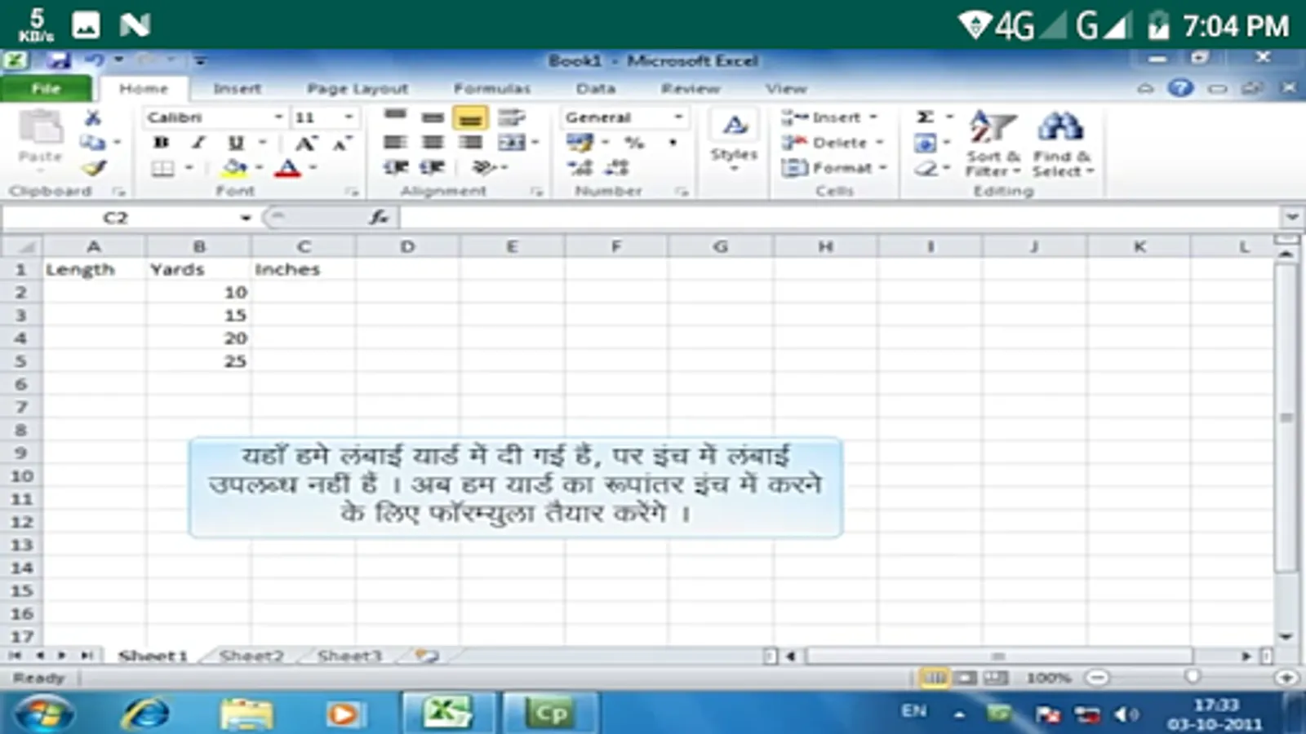1306x734 pixels.
Task: Toggle Top Align
Action: point(396,117)
